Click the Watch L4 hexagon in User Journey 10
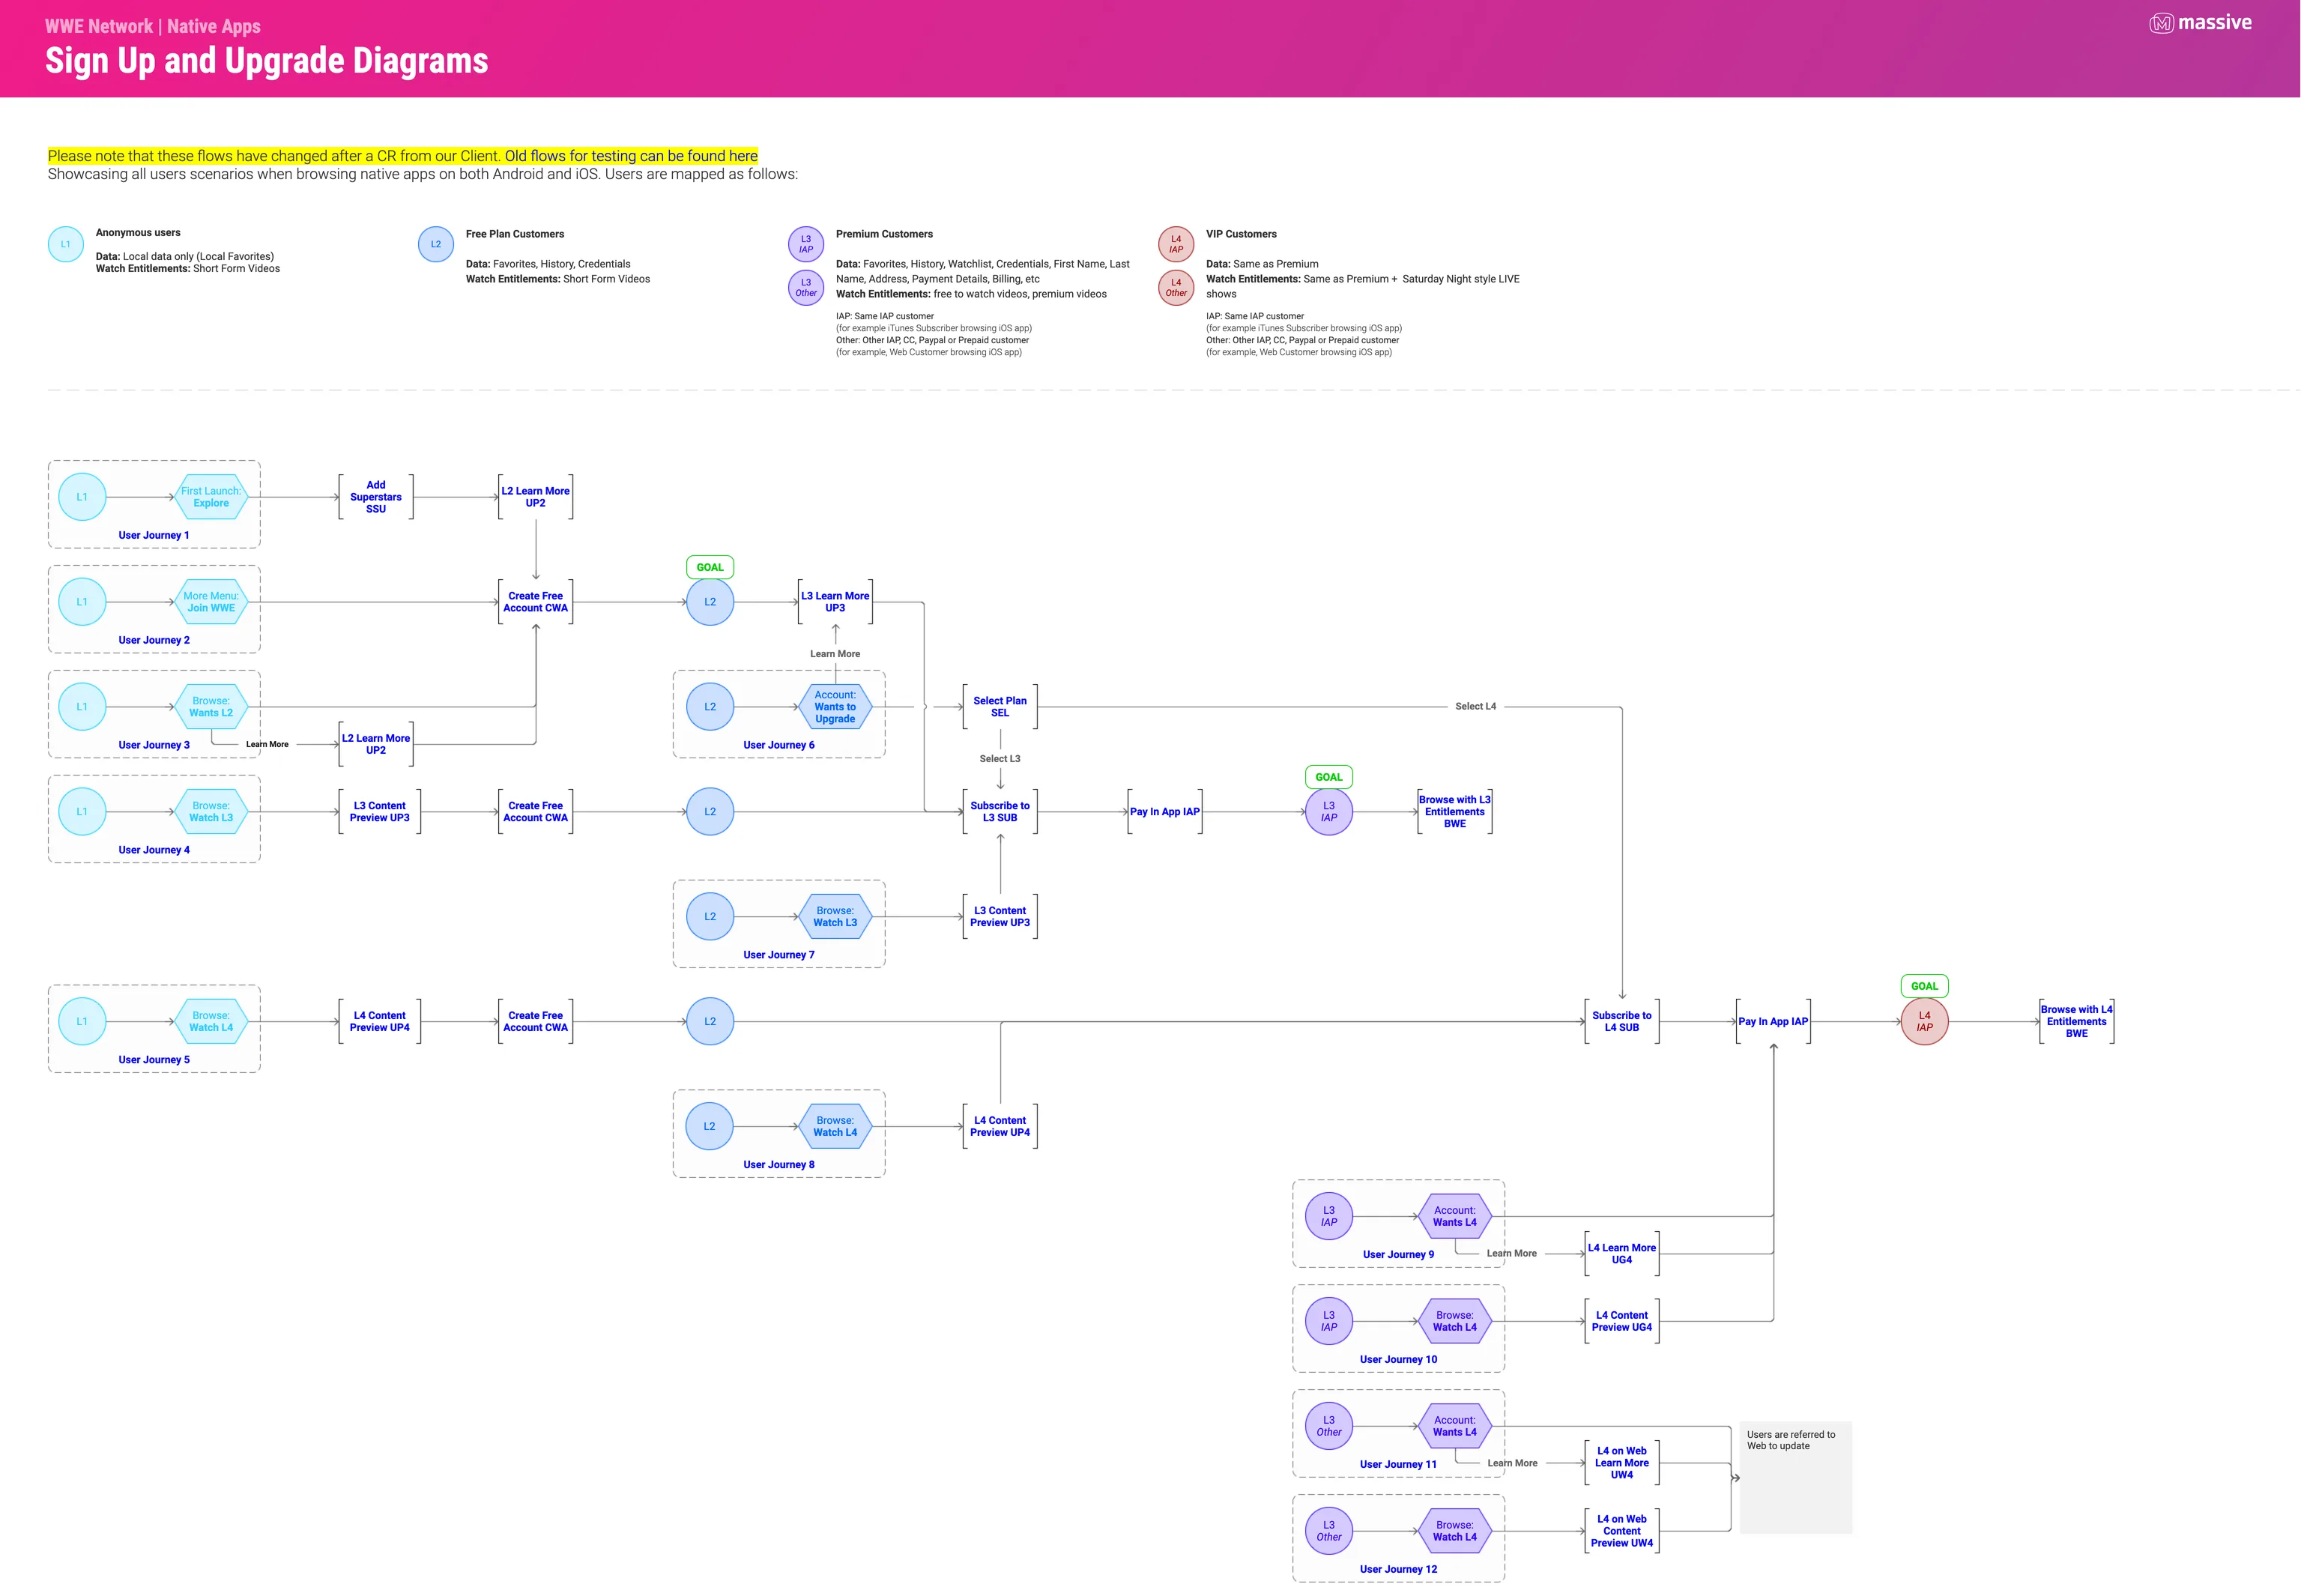The image size is (2301, 1596). pos(1455,1322)
